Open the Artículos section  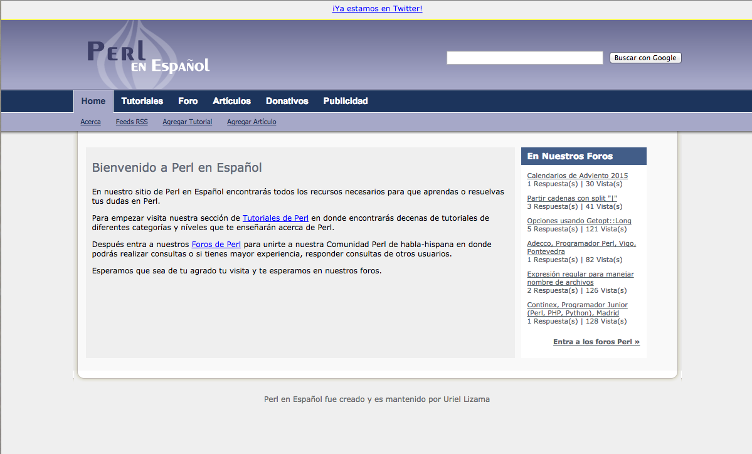pyautogui.click(x=231, y=101)
